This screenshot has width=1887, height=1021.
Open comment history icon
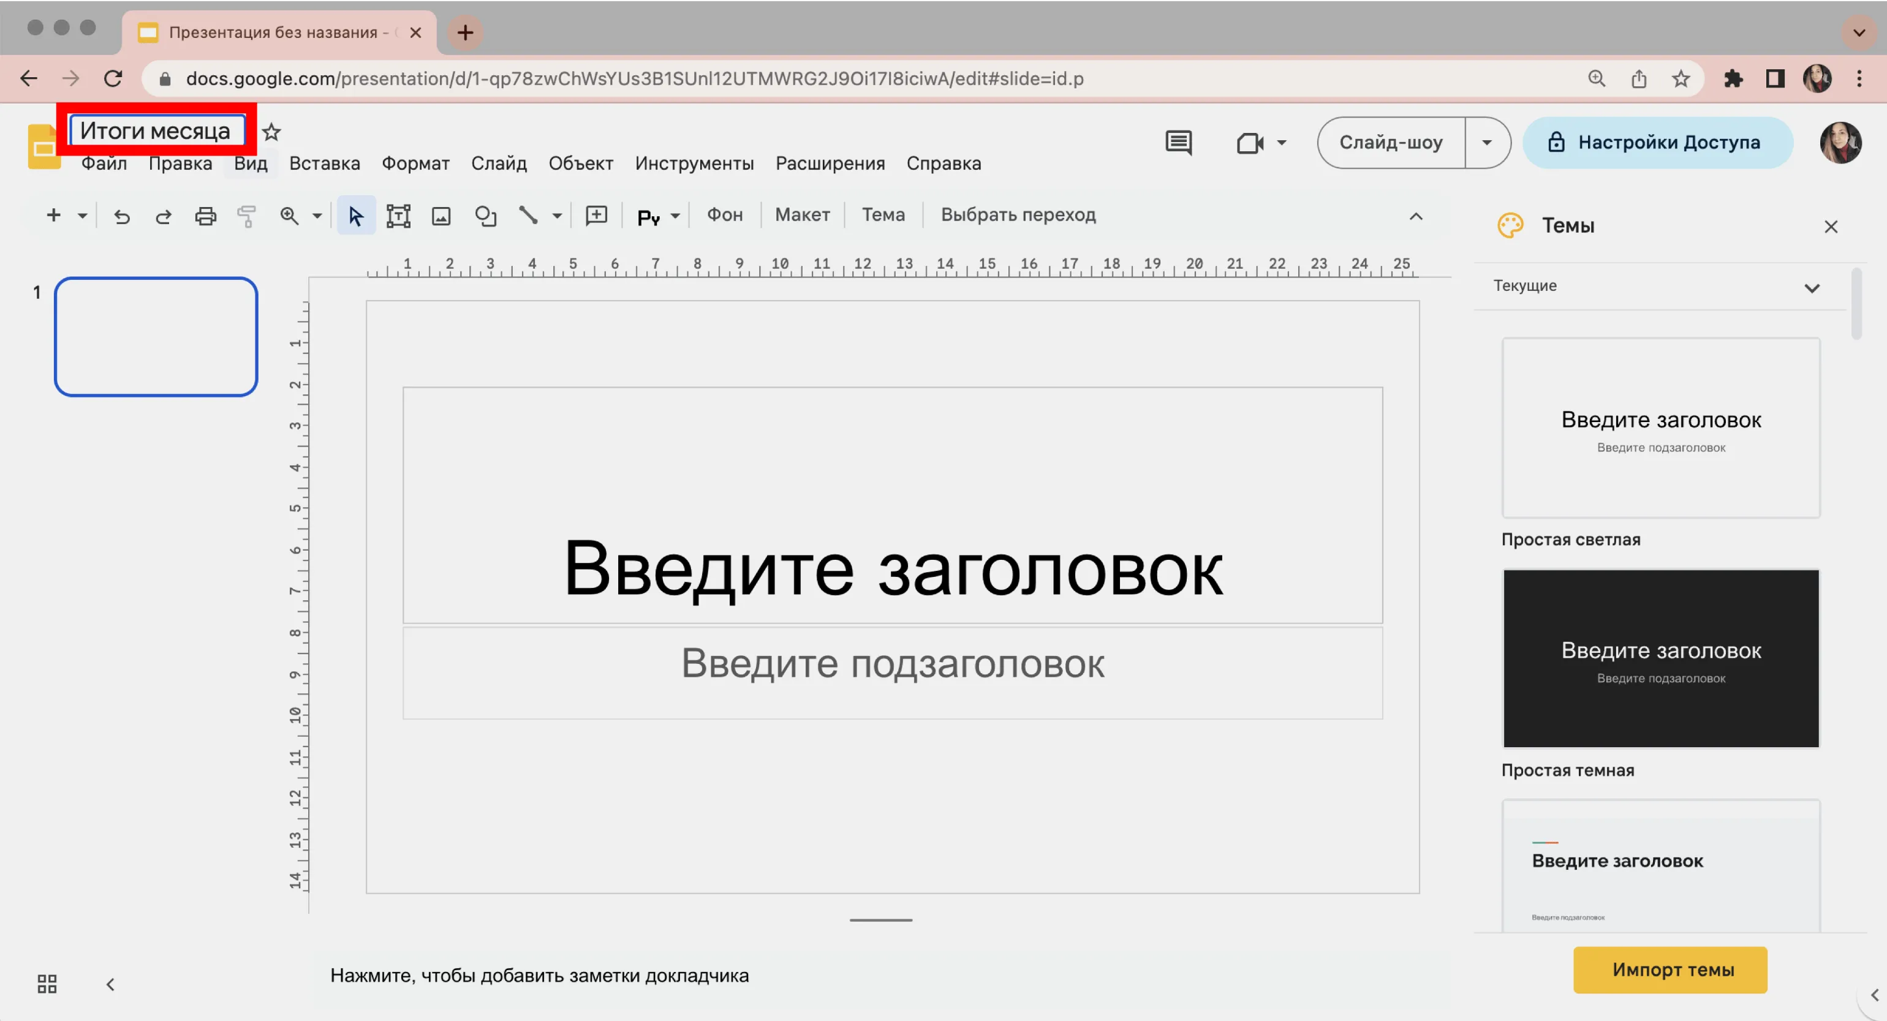[x=1178, y=143]
